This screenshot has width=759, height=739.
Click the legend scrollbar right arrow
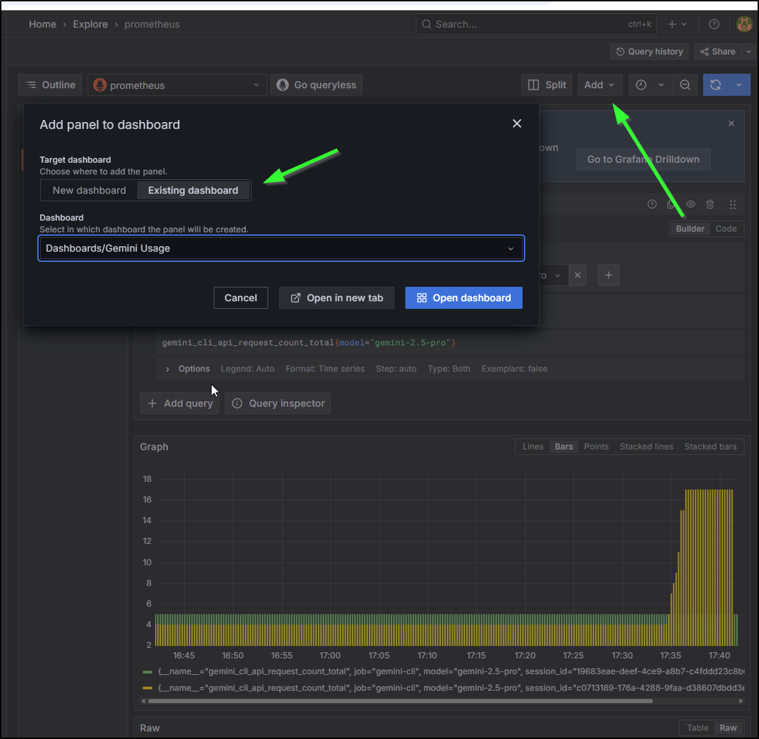(741, 701)
